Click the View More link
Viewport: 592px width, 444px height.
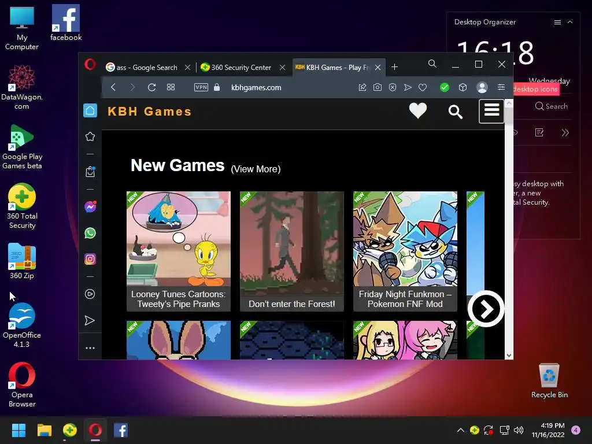tap(256, 169)
